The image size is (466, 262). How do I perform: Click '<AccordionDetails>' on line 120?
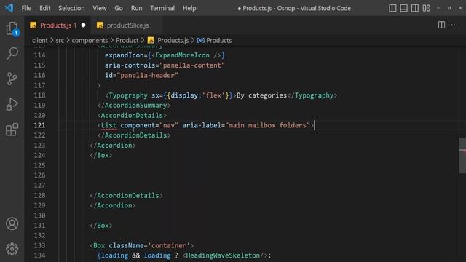(132, 115)
